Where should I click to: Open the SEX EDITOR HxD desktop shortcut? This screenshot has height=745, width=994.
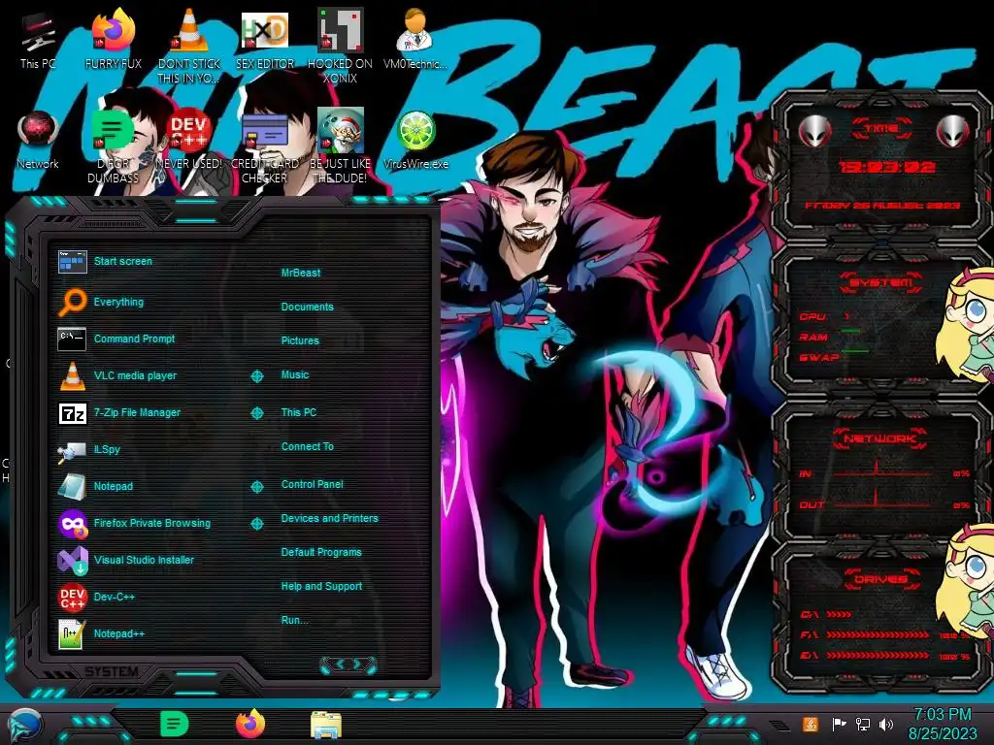[264, 42]
